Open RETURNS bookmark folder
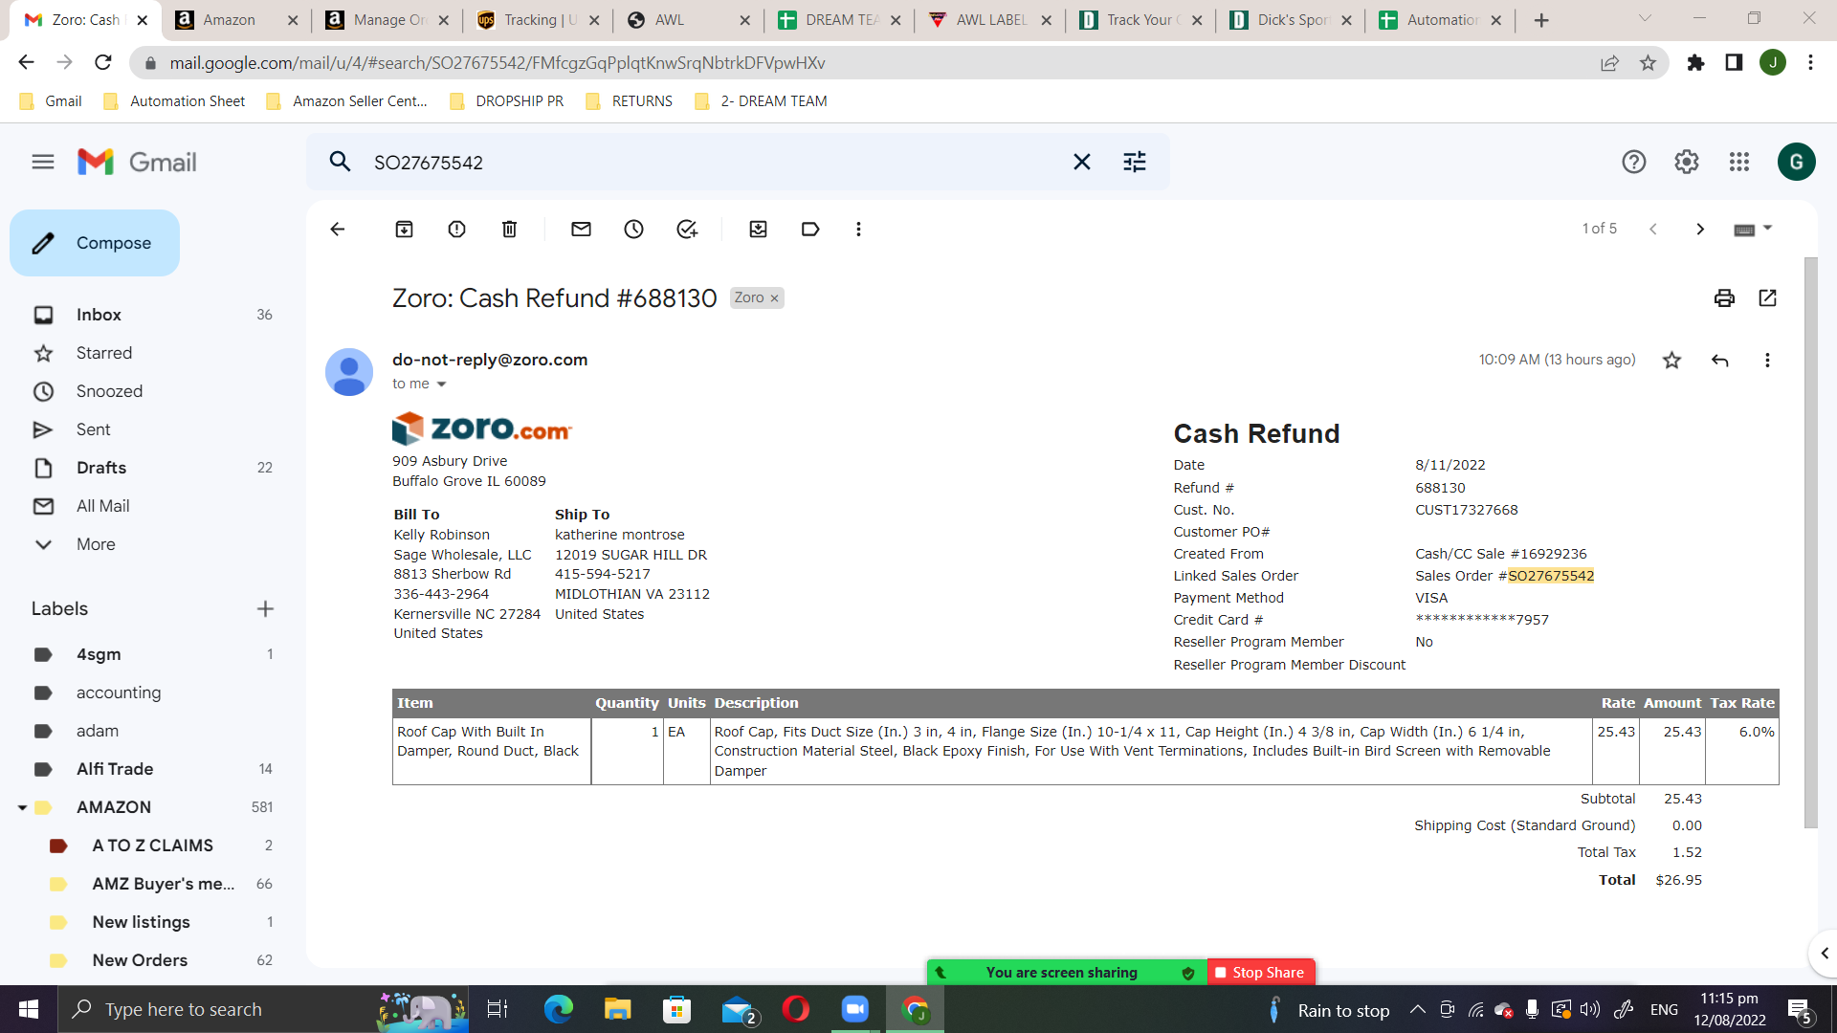Image resolution: width=1837 pixels, height=1033 pixels. coord(630,101)
